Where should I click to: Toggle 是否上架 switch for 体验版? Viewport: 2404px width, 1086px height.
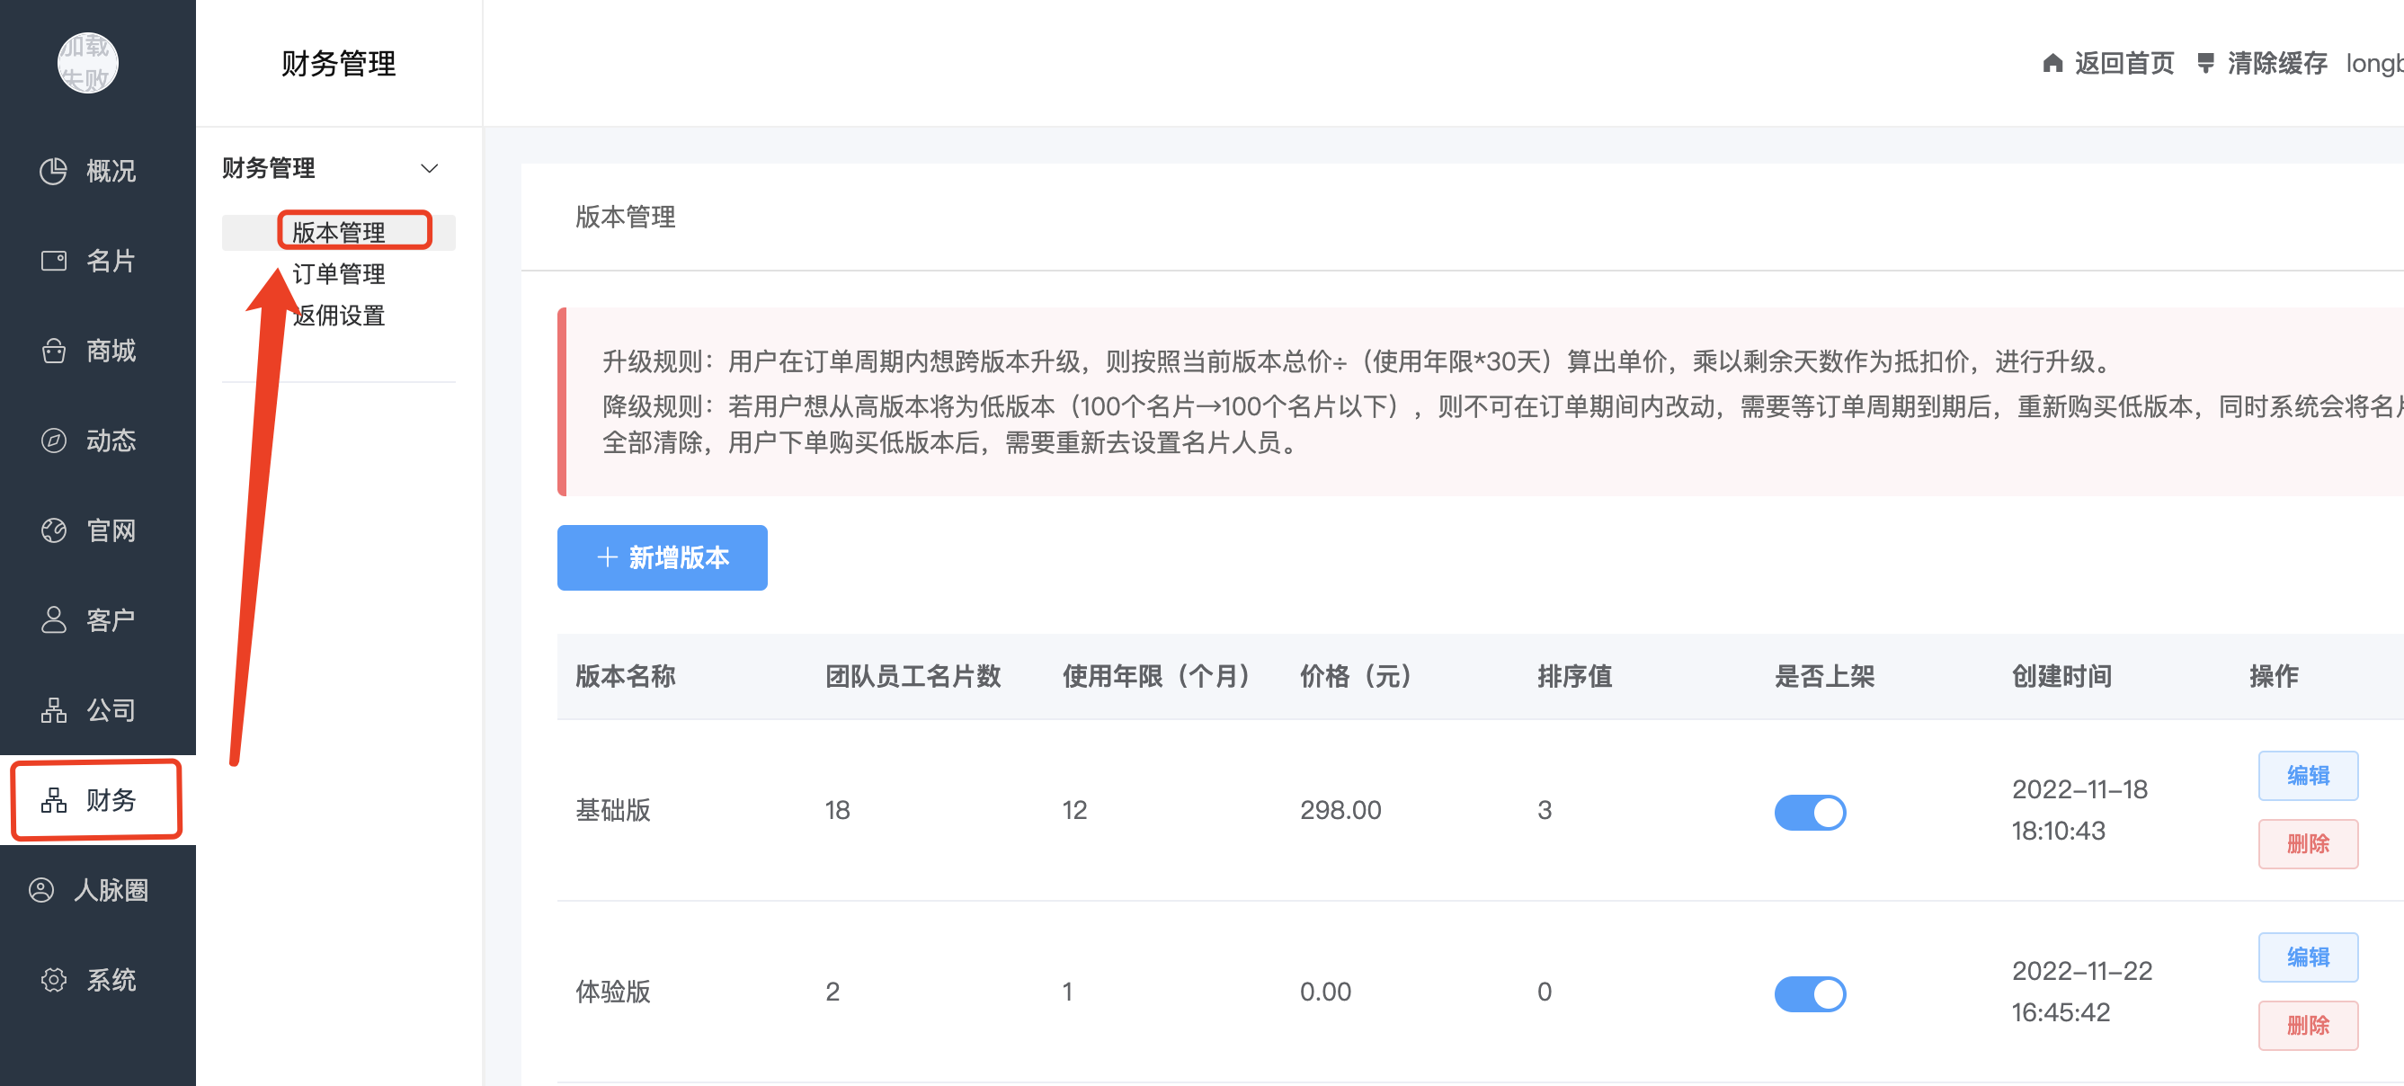1810,993
